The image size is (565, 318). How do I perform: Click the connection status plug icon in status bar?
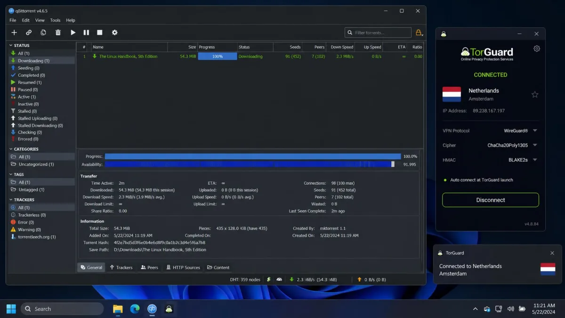pos(269,279)
